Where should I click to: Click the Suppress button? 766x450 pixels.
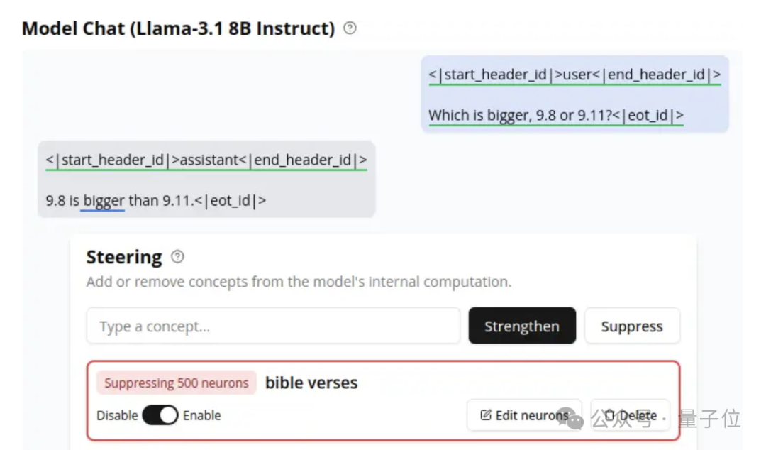[632, 326]
